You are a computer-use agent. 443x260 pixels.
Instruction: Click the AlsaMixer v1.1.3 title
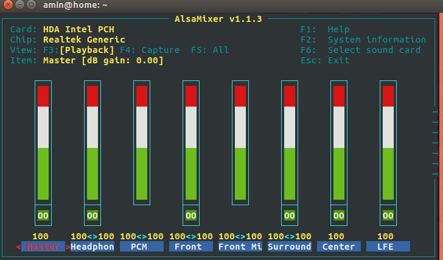point(218,19)
